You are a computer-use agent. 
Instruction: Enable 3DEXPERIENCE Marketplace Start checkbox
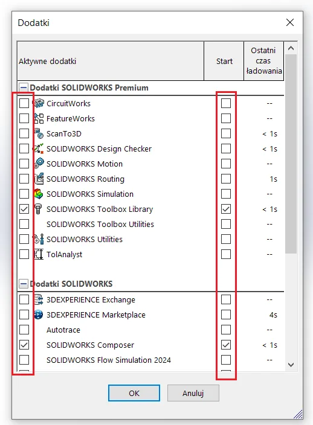click(226, 315)
